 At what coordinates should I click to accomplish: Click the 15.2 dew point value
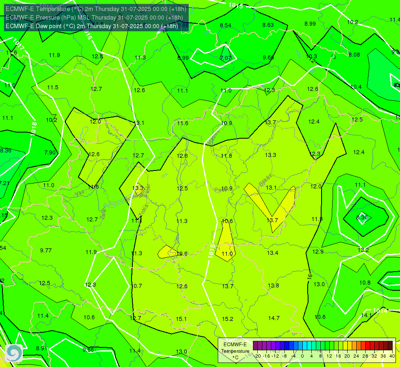coord(228,319)
